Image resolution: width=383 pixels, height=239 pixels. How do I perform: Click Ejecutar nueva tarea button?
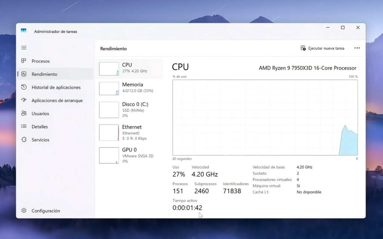[x=322, y=48]
